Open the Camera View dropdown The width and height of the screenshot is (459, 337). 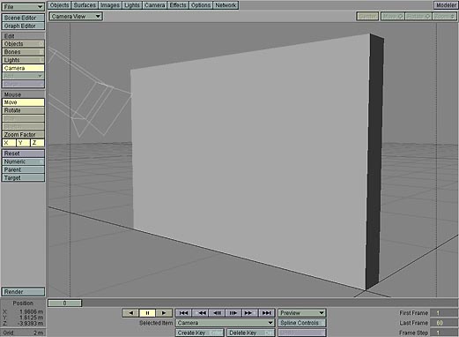[76, 17]
